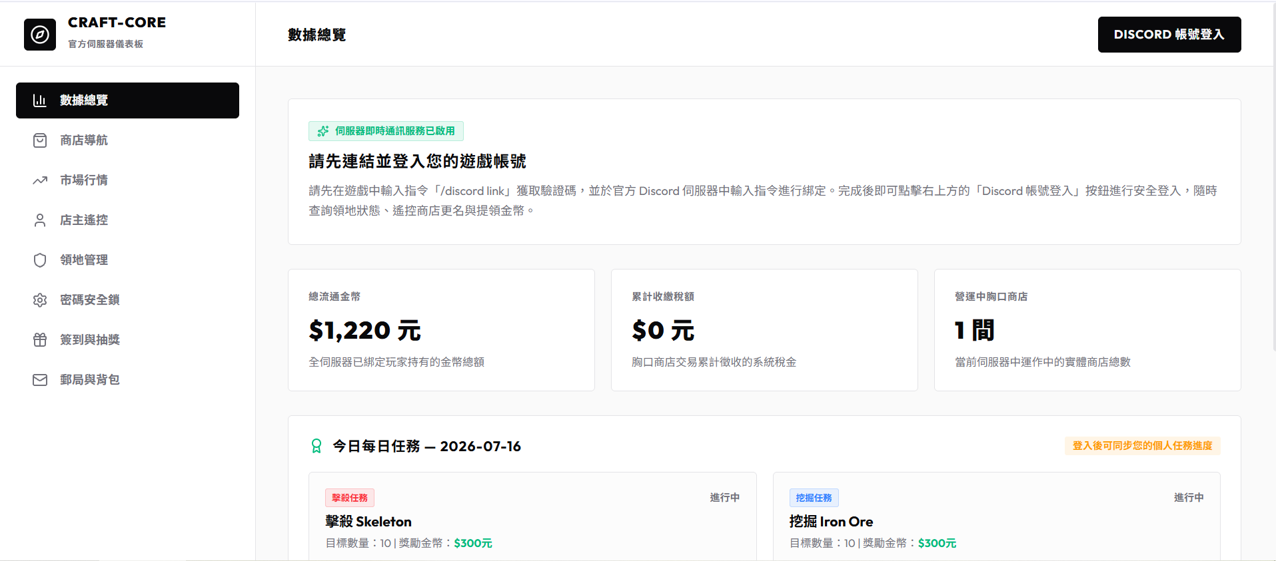The height and width of the screenshot is (561, 1276).
Task: Click the shopping bag icon beside 商店導航
Action: (40, 140)
